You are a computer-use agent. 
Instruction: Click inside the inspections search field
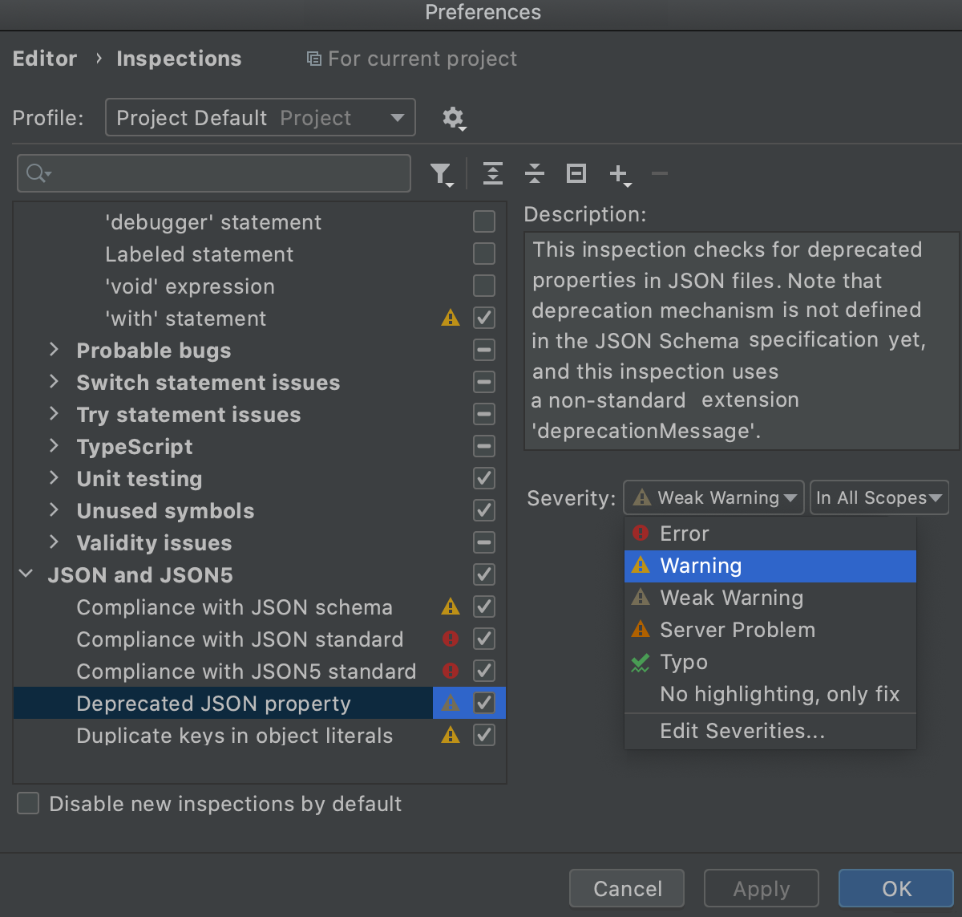click(214, 173)
